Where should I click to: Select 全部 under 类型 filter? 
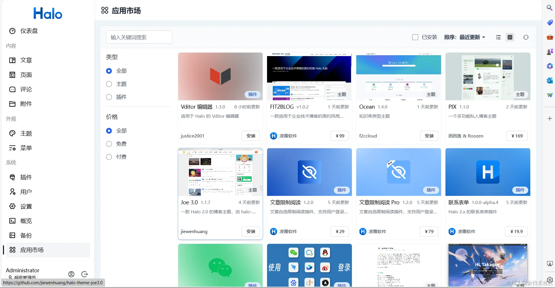pyautogui.click(x=109, y=71)
